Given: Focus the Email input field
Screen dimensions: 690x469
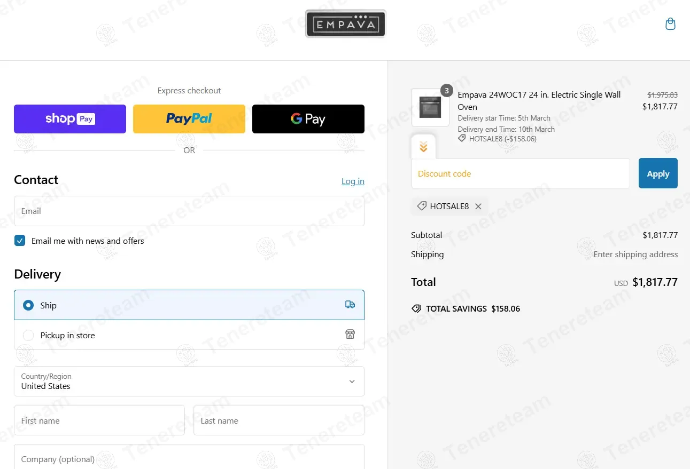Looking at the screenshot, I should pyautogui.click(x=189, y=211).
